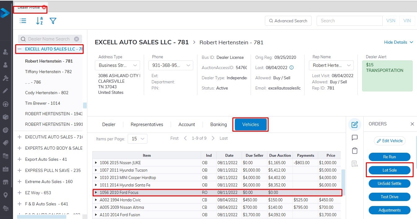The width and height of the screenshot is (417, 219).
Task: Click the info icon beside Last date
Action: [x=291, y=68]
